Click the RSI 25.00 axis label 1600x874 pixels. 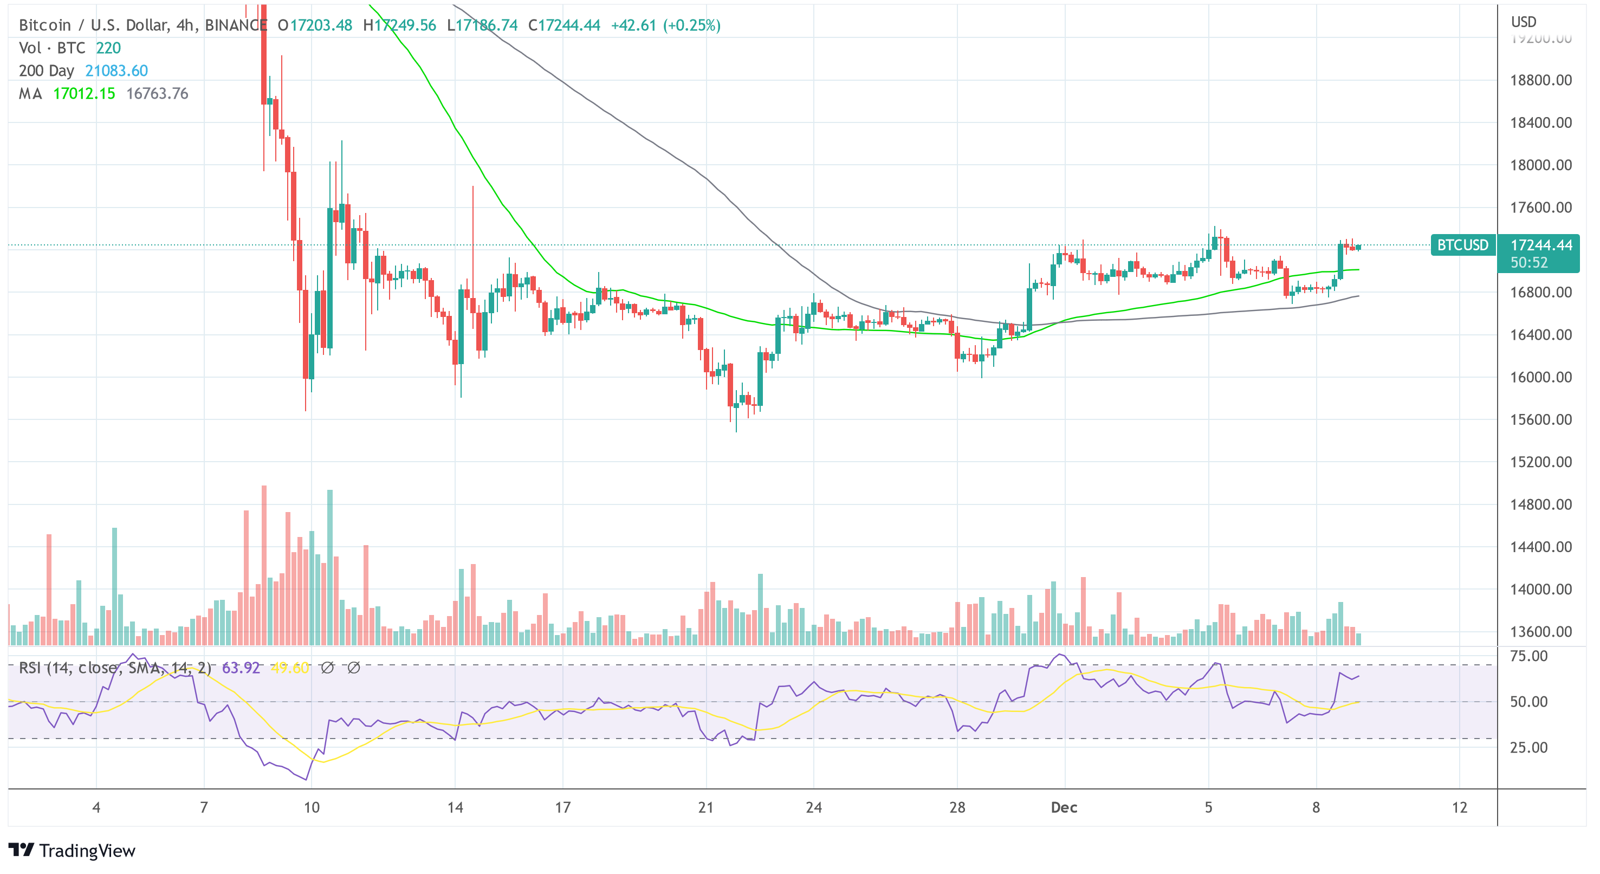(x=1528, y=747)
